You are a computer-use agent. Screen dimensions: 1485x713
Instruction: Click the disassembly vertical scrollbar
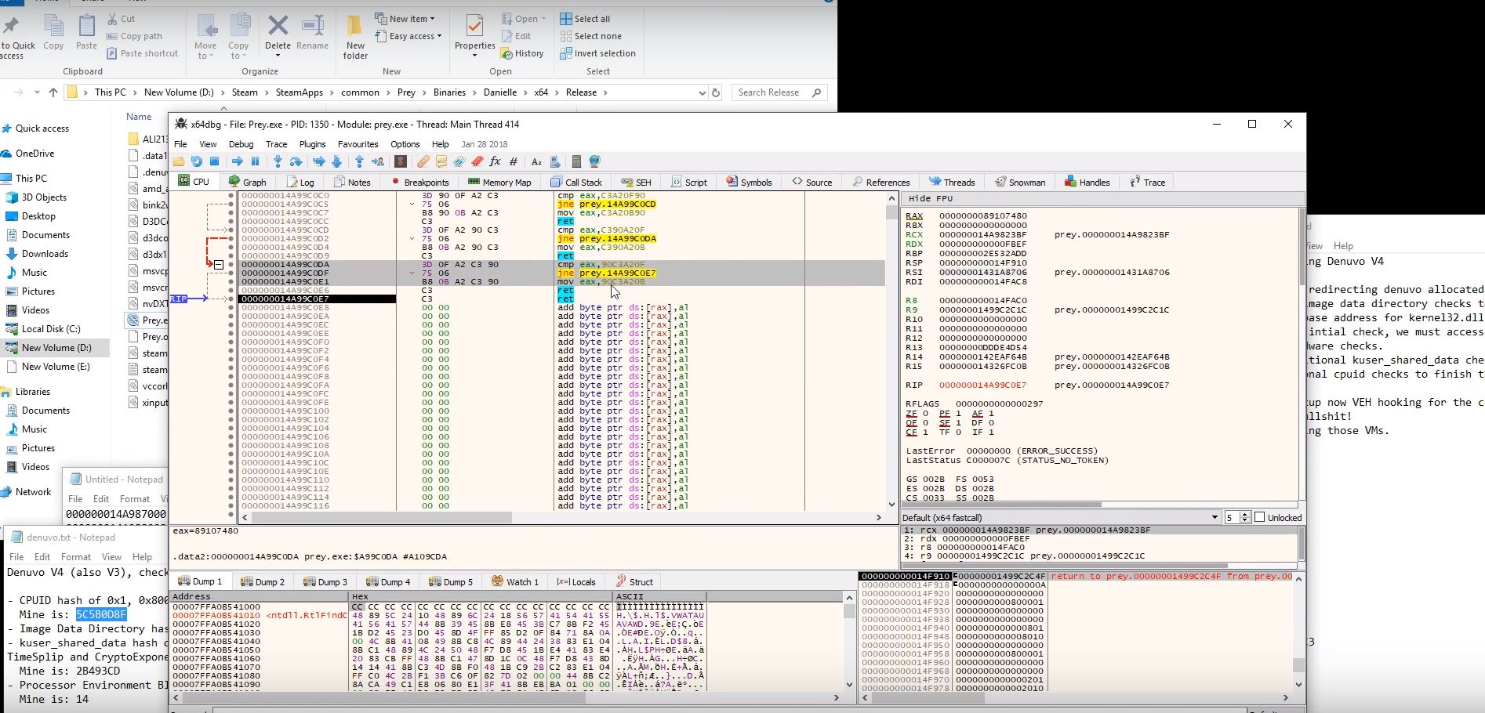891,353
